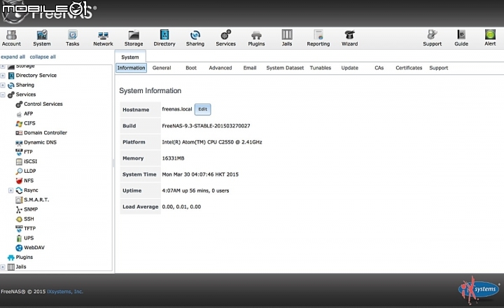The height and width of the screenshot is (308, 504).
Task: Switch to the Update tab
Action: (350, 68)
